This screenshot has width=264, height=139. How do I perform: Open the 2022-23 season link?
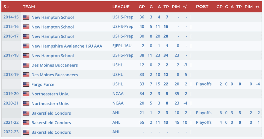point(11,132)
